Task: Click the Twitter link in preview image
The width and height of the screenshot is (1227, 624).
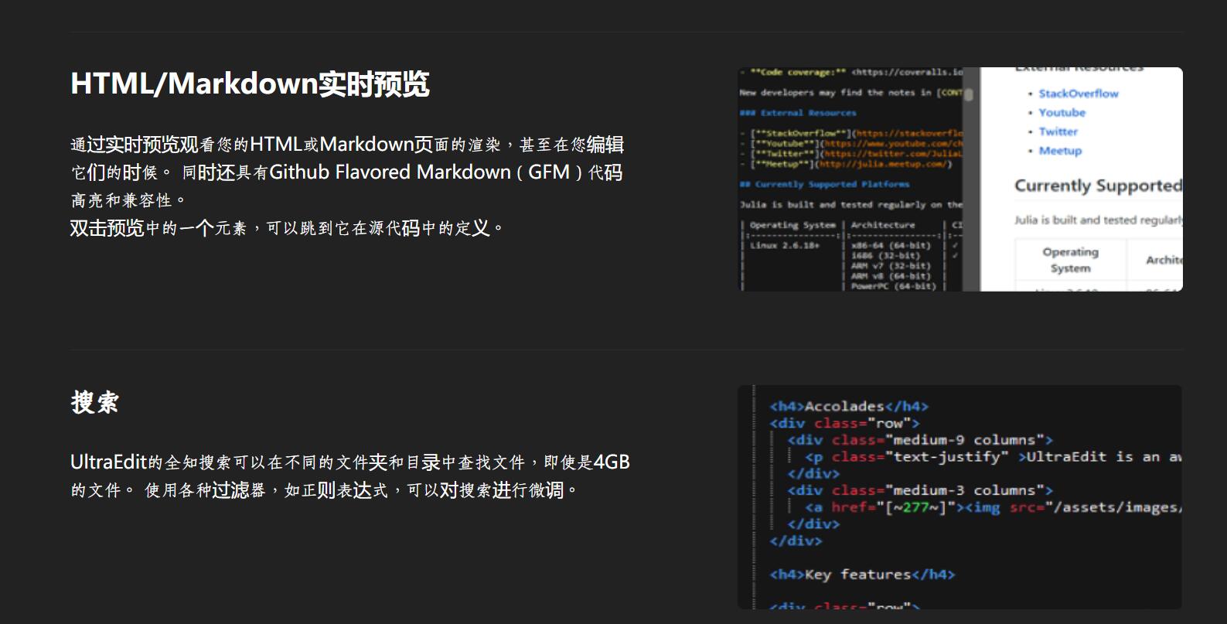Action: (1058, 132)
